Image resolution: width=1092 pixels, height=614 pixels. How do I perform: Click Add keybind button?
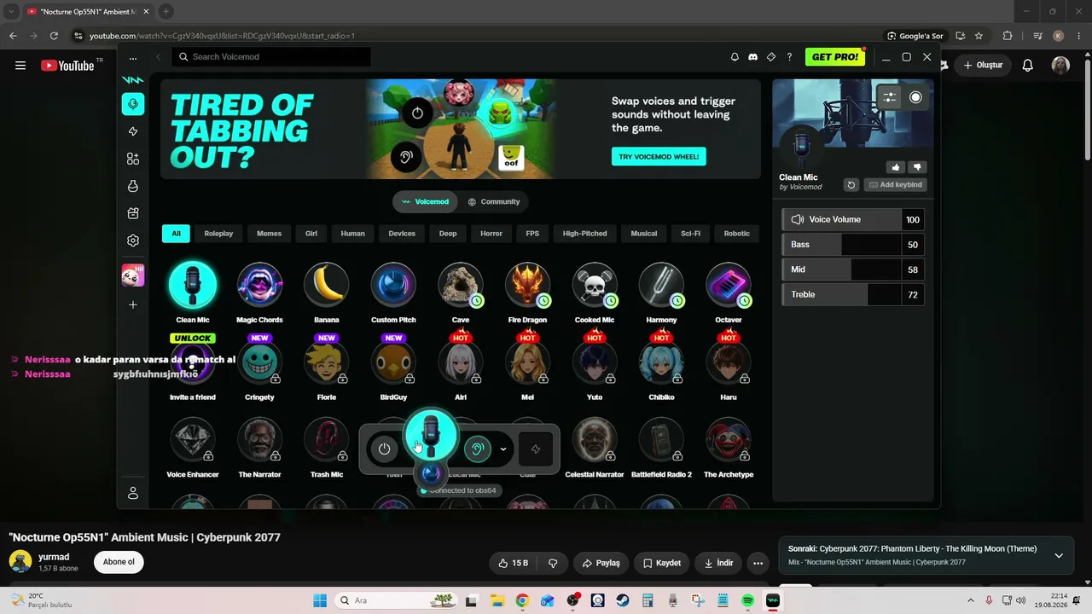(895, 185)
